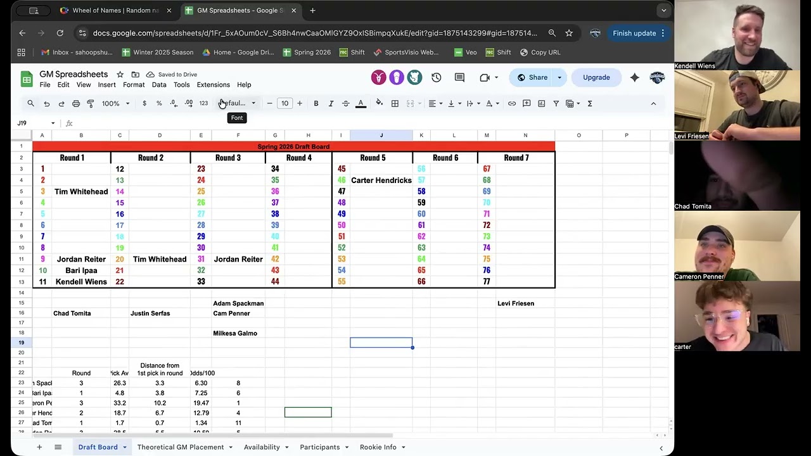811x456 pixels.
Task: Expand the Share options arrow
Action: [559, 77]
